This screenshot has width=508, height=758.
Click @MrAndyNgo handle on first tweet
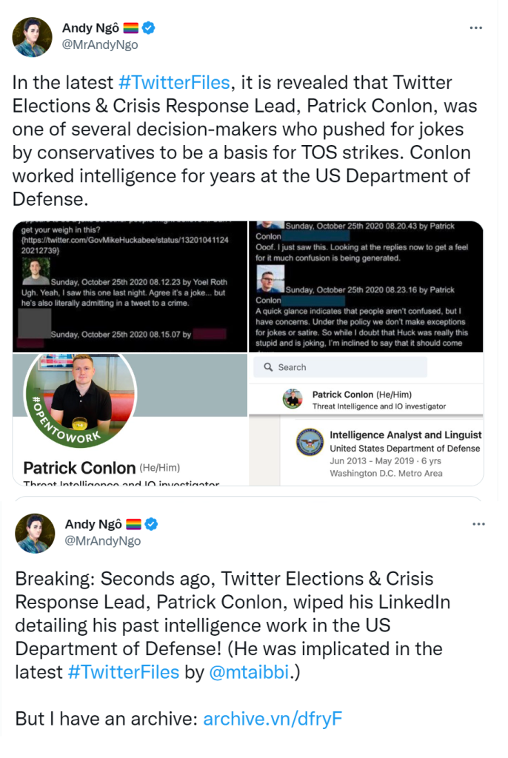pos(99,44)
